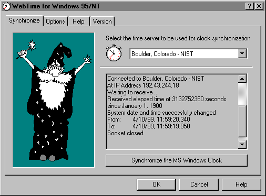Click the question mark context help button
This screenshot has height=196, width=266.
coord(250,6)
